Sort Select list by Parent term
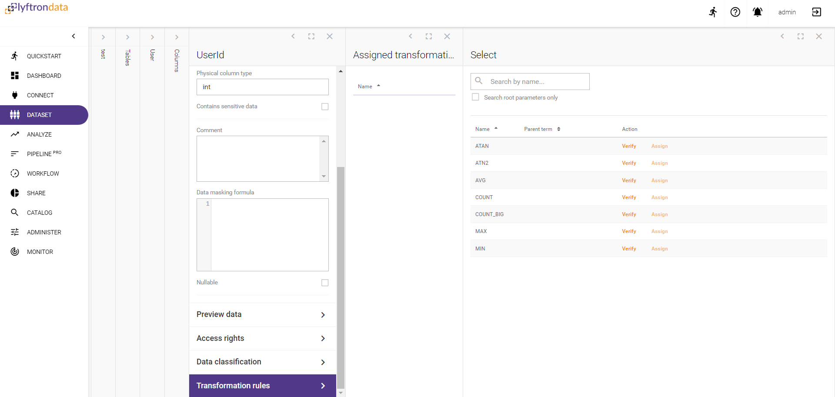This screenshot has width=835, height=397. click(x=542, y=129)
